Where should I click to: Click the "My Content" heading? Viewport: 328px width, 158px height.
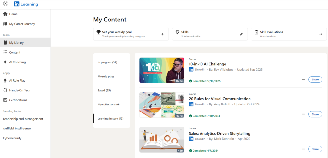pos(110,20)
